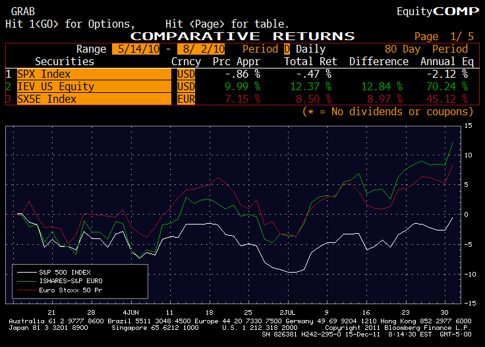Click the Copyright 2011 Bloomberg Finance L.P. text
Image resolution: width=485 pixels, height=347 pixels.
coord(398,328)
